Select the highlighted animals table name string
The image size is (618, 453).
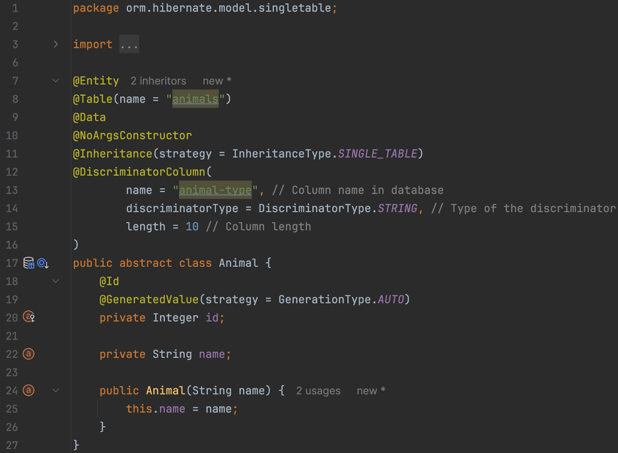[195, 98]
